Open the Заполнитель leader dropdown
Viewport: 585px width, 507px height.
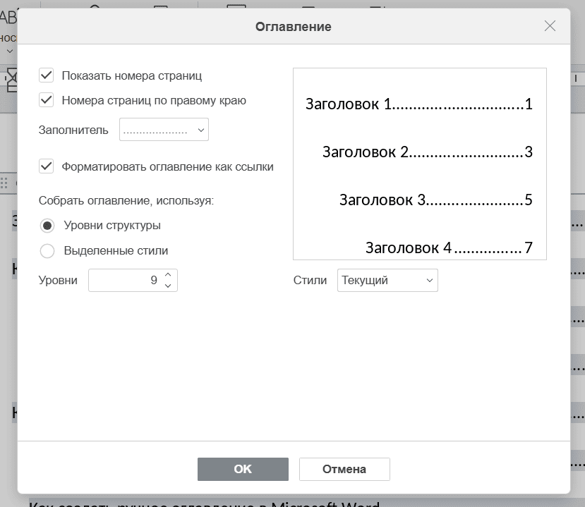coord(164,129)
